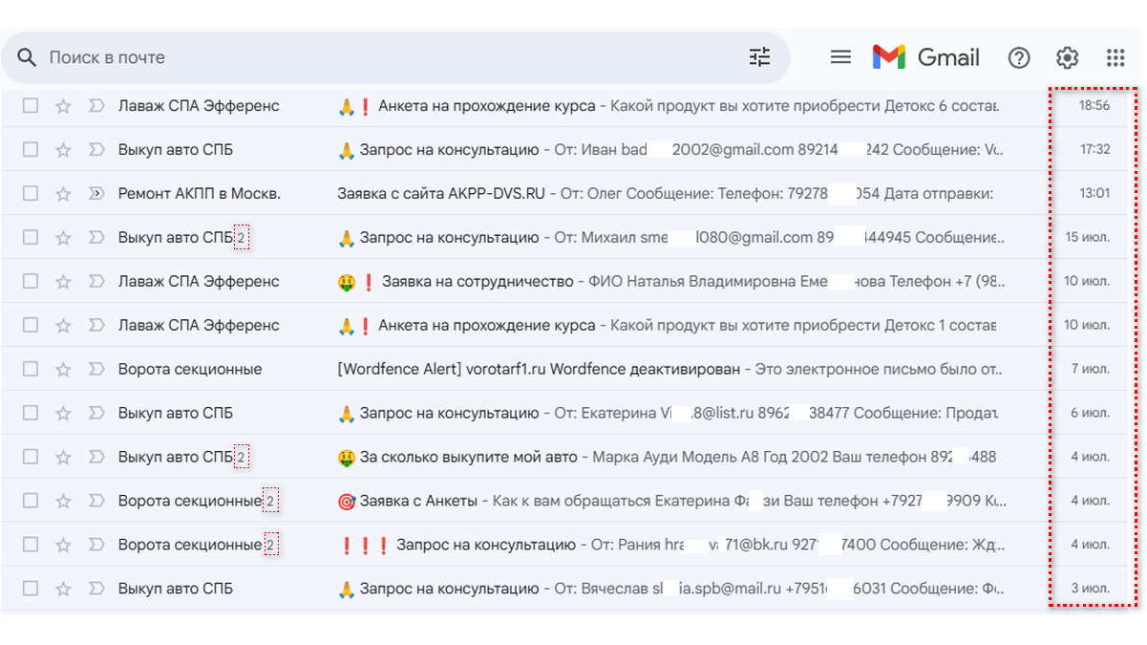1147x645 pixels.
Task: Open the Заявка с сайта AKPP-DVS.RU email
Action: pyautogui.click(x=441, y=194)
